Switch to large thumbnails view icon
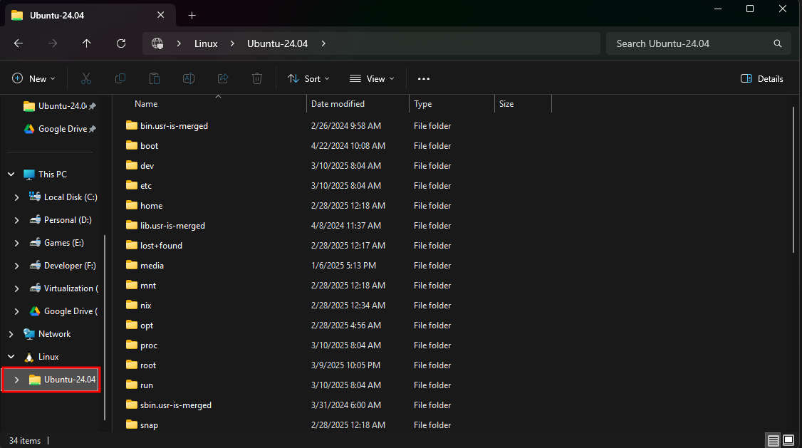The width and height of the screenshot is (802, 448). click(788, 440)
